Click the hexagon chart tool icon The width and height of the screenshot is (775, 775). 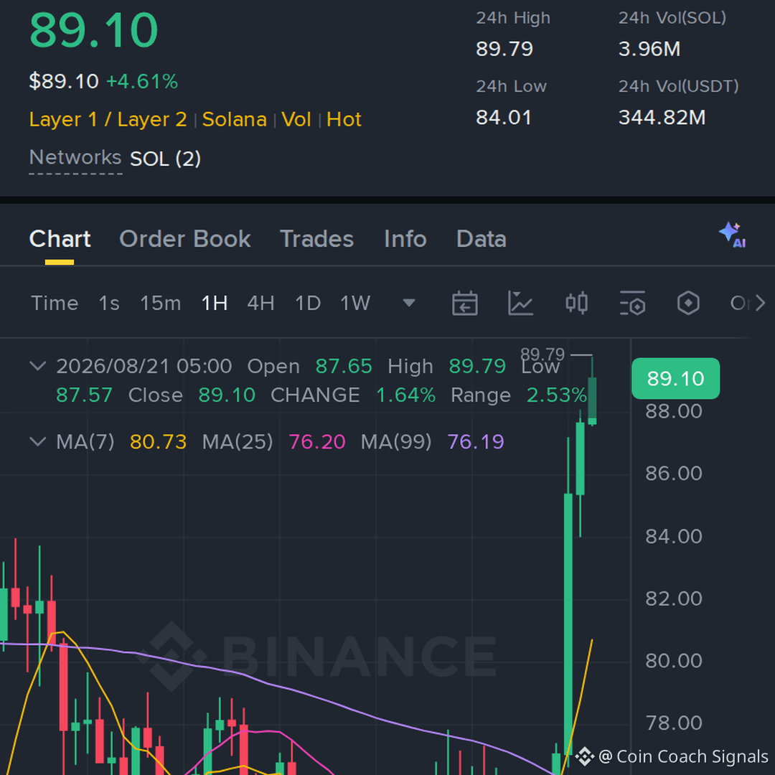pos(688,303)
